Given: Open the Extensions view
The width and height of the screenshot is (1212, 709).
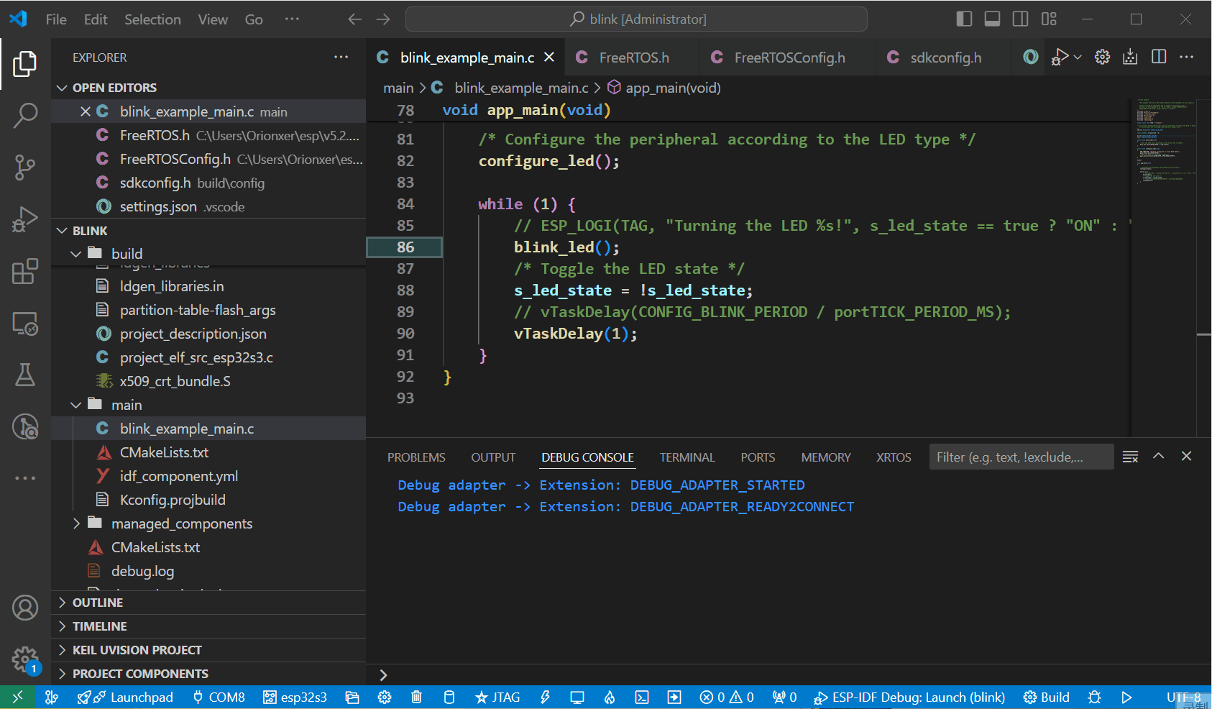Looking at the screenshot, I should coord(25,272).
